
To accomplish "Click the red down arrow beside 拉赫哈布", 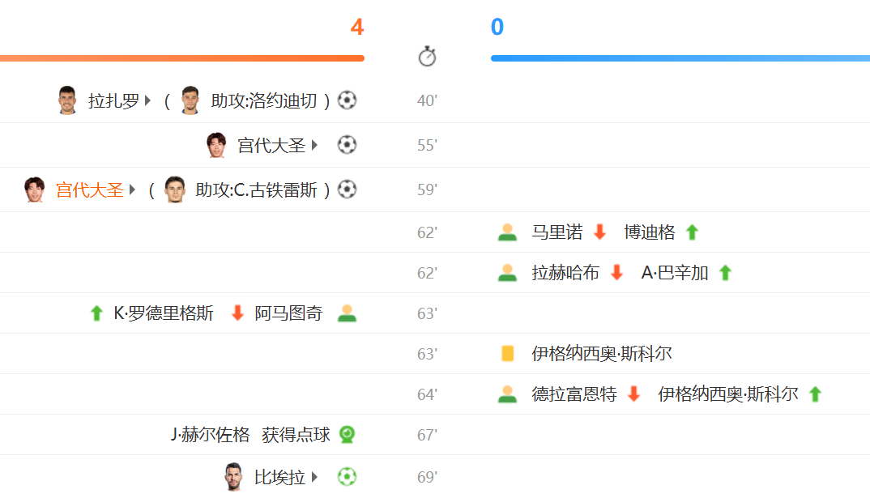I will click(616, 272).
